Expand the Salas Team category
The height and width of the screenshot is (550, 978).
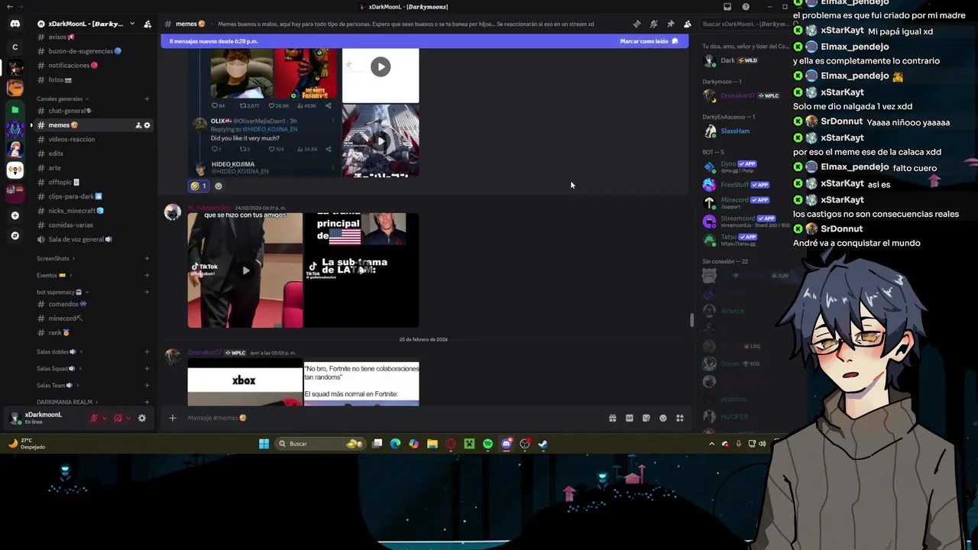tap(57, 385)
